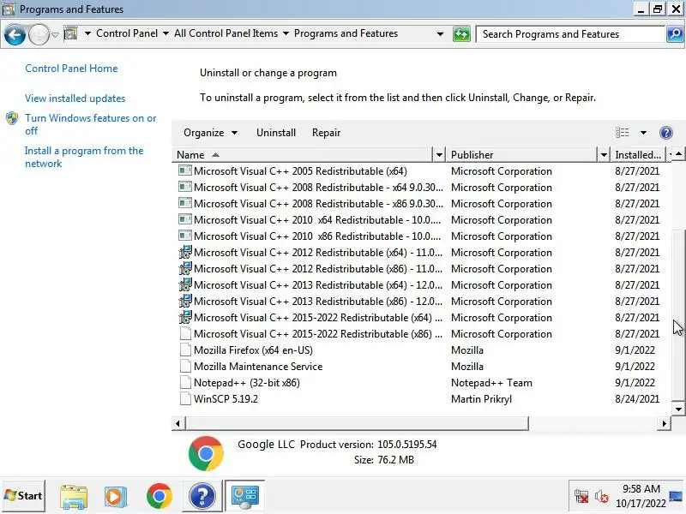Open the address bar history dropdown

click(x=440, y=34)
